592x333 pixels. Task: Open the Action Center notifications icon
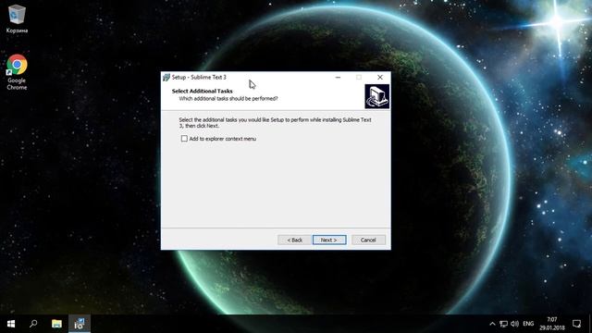576,324
